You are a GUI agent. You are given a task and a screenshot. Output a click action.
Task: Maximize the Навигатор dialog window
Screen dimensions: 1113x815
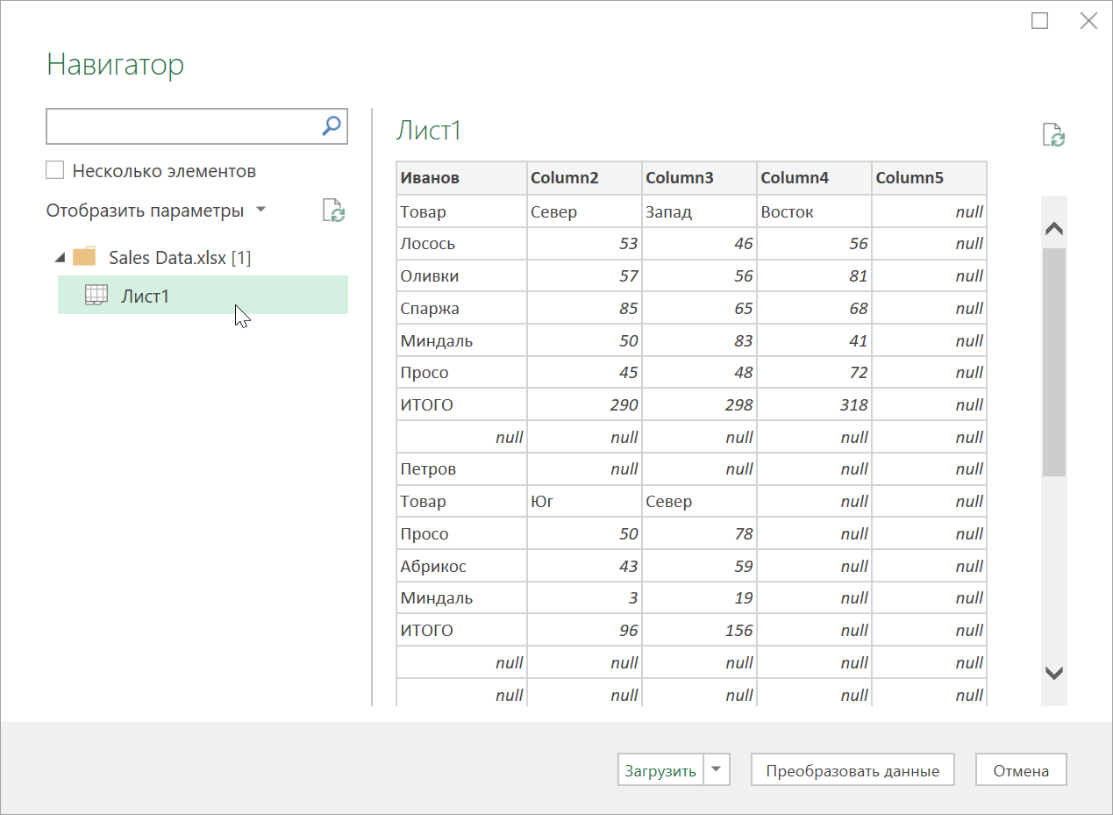point(1039,21)
